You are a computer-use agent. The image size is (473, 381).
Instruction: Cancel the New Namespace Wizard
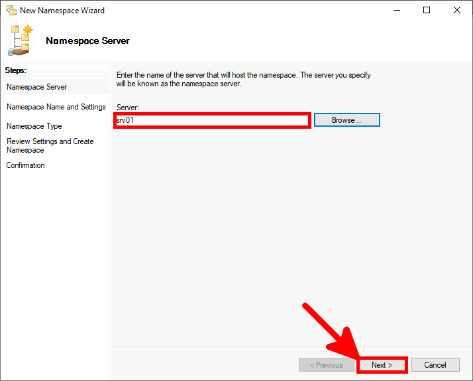[435, 365]
